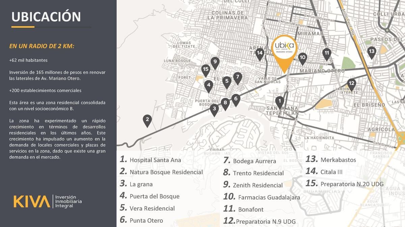Screen dimensions: 405x227
Task: Select legend entry "3. La grana"
Action: pyautogui.click(x=136, y=184)
